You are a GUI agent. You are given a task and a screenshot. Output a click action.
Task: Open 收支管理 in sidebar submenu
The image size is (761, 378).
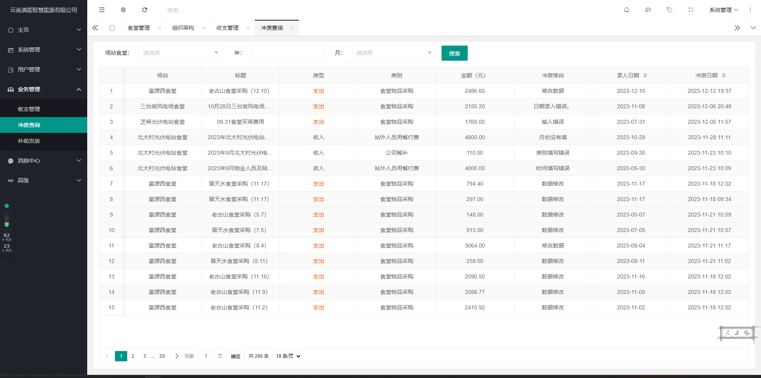tap(44, 109)
